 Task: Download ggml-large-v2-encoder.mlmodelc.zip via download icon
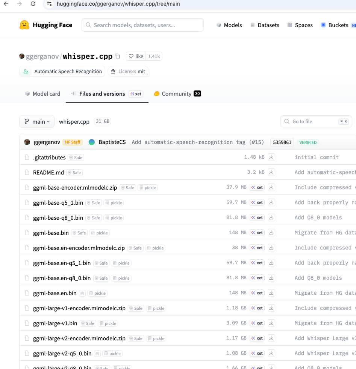click(x=271, y=338)
